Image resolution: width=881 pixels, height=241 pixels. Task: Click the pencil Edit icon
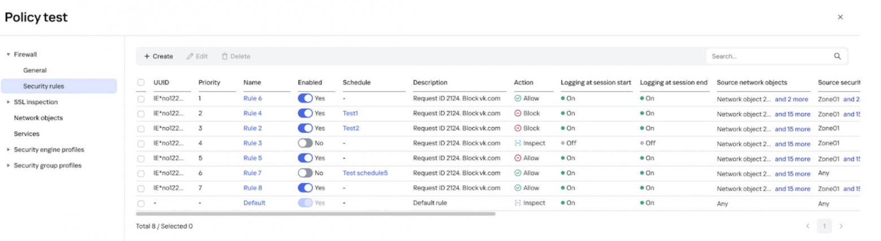click(x=190, y=56)
